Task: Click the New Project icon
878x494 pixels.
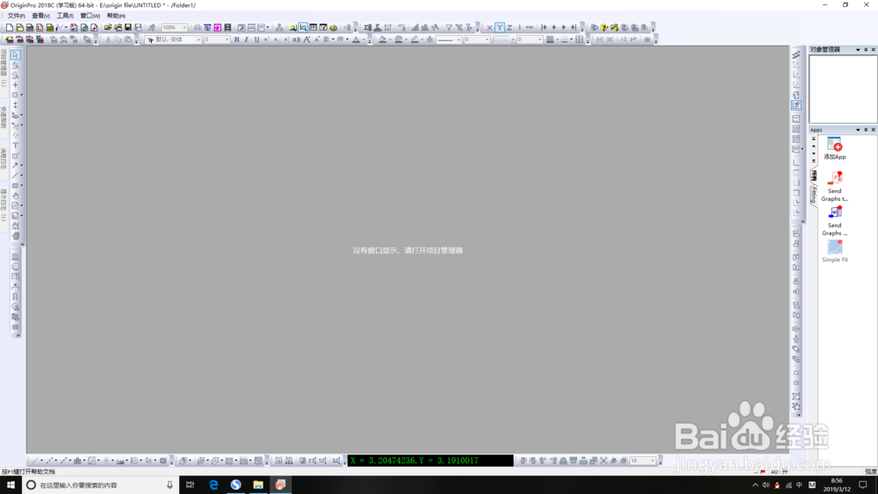Action: coord(10,27)
